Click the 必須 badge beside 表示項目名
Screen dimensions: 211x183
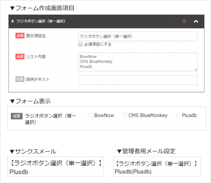point(20,35)
